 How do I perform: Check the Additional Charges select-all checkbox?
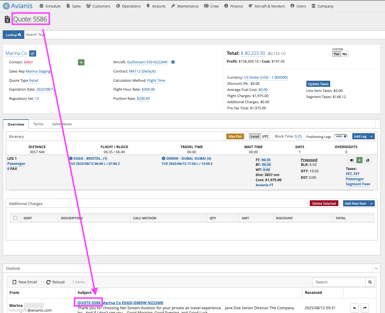click(x=15, y=218)
